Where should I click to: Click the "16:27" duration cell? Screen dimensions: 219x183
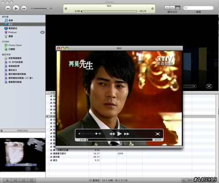(x=97, y=153)
